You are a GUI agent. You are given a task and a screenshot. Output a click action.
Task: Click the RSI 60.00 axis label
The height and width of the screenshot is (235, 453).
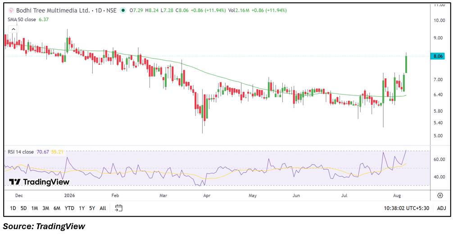pyautogui.click(x=439, y=159)
